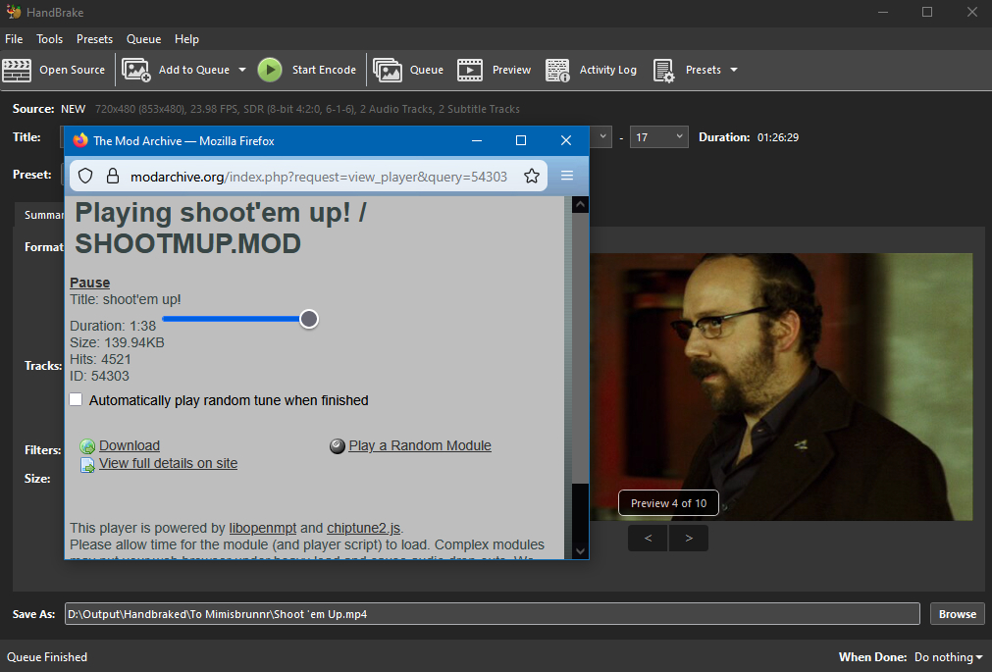
Task: Bookmark page with Firefox star icon
Action: point(532,176)
